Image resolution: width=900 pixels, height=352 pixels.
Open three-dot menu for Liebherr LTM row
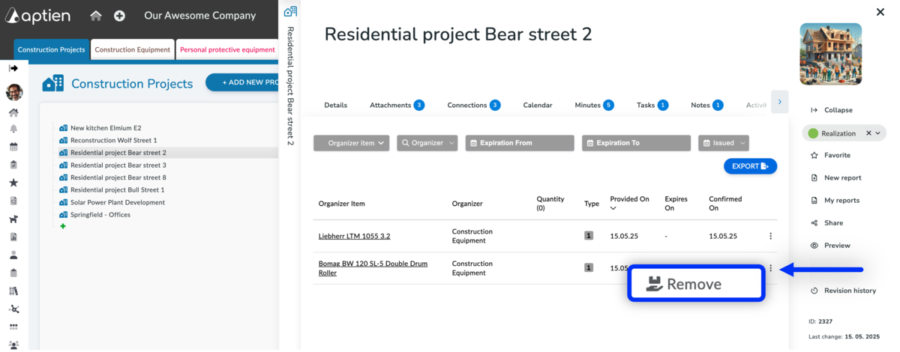pos(770,236)
